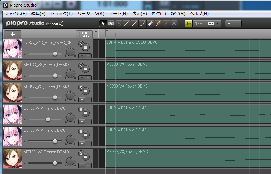Mute the LUKA_V4X_Hard_EVEC_DE track
The image size is (271, 174).
pos(85,47)
